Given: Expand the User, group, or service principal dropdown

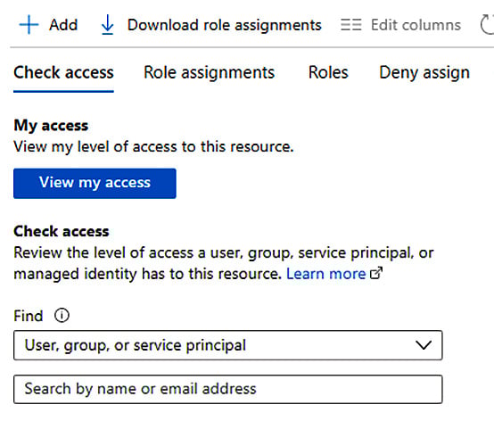Looking at the screenshot, I should [x=228, y=345].
